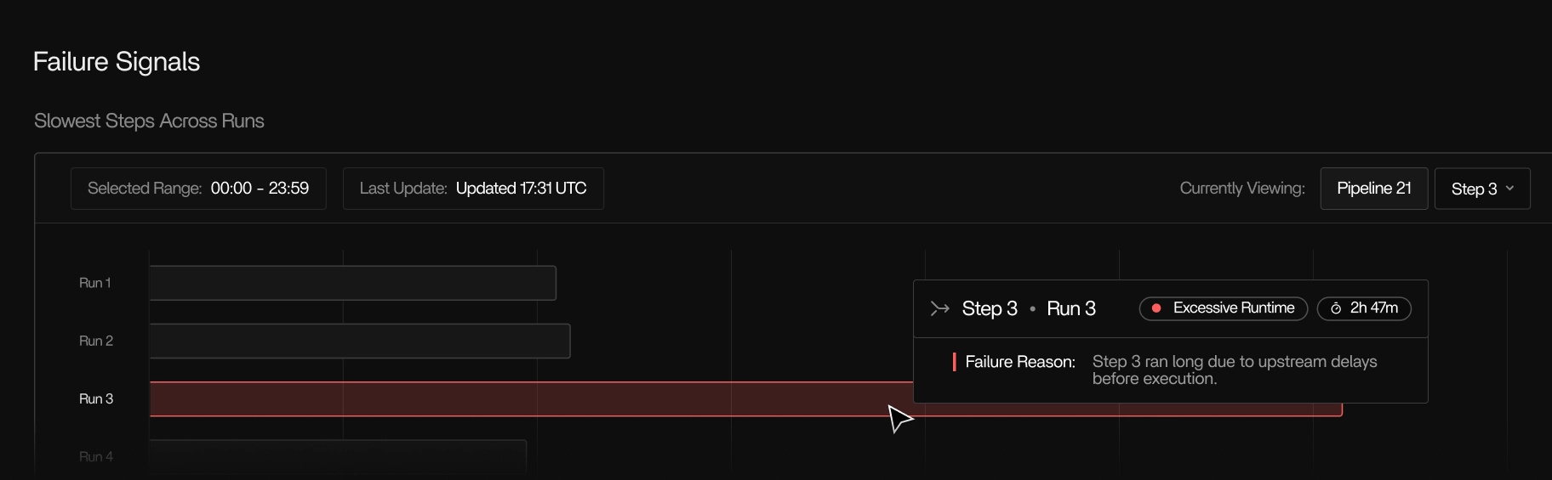Click the Last Update timestamp box

point(473,189)
